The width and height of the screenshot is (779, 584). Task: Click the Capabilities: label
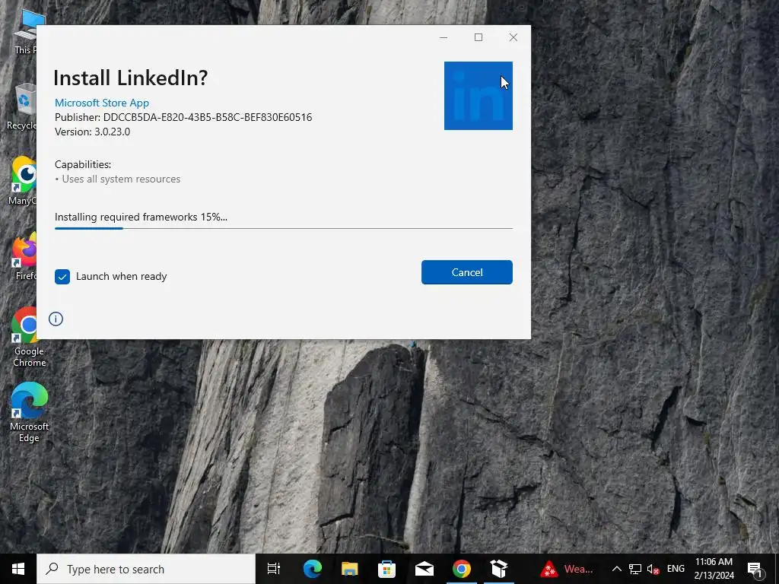[x=83, y=164]
